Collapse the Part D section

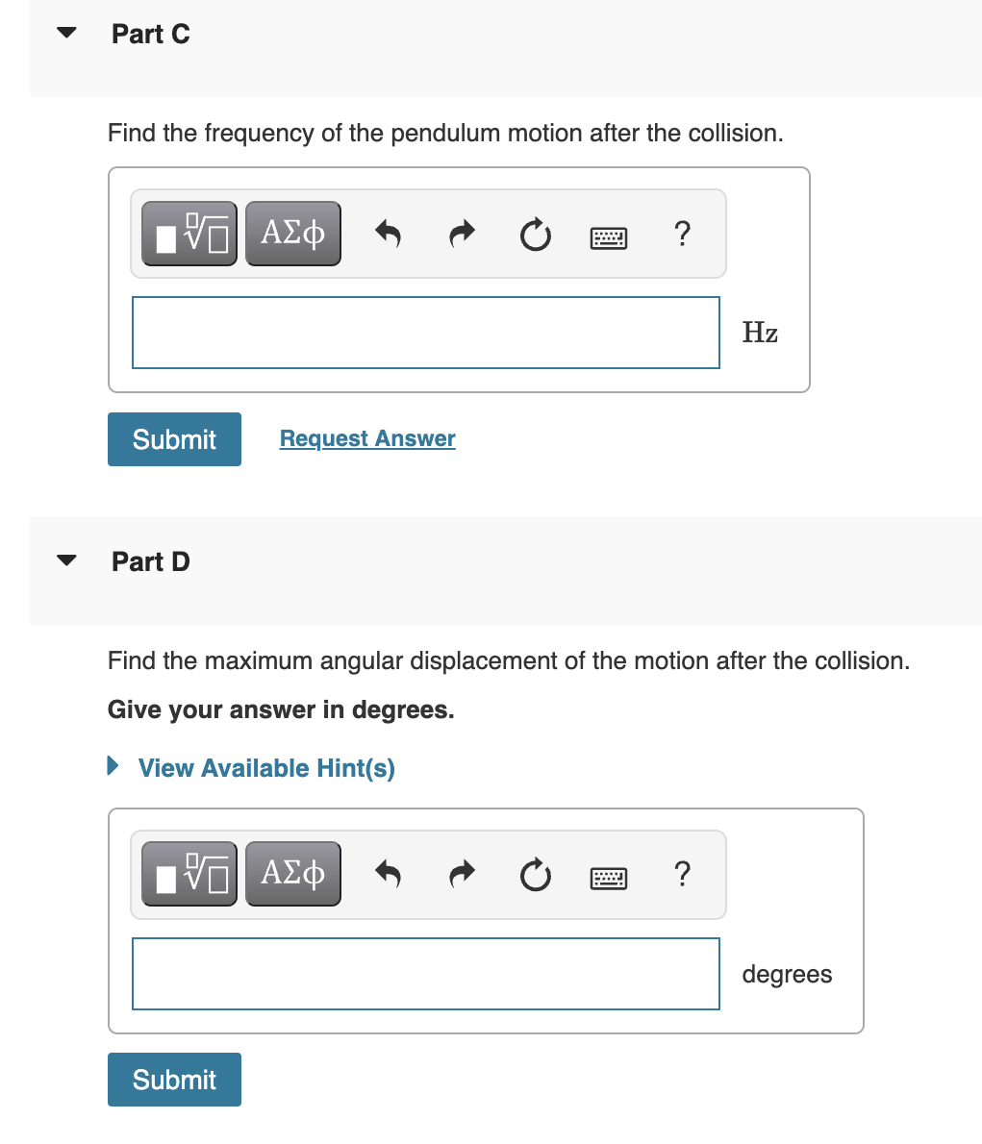point(65,559)
